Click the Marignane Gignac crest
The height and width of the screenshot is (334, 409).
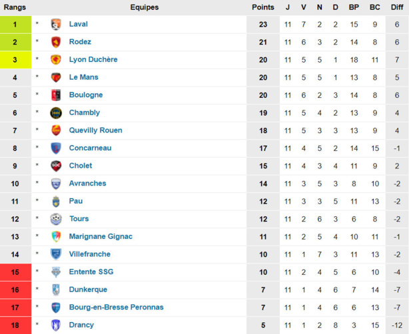tap(56, 236)
